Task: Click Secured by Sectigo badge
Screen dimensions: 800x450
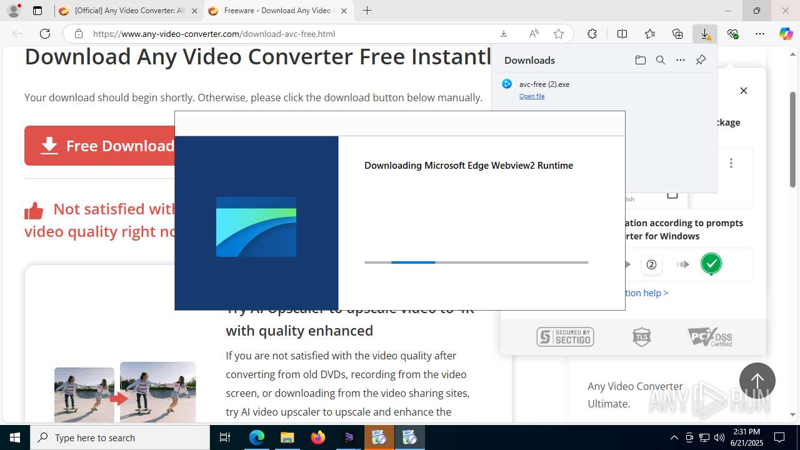Action: coord(565,337)
